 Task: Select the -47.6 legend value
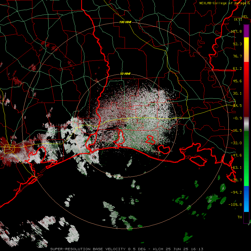[x=236, y=155]
